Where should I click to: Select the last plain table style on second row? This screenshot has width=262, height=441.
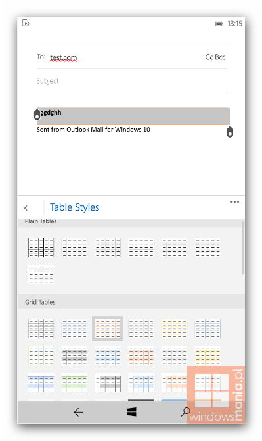[x=41, y=274]
